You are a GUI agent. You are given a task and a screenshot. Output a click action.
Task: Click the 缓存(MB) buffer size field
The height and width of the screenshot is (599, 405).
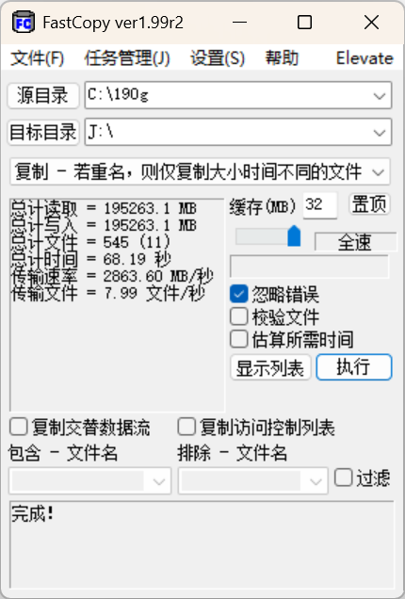point(320,205)
